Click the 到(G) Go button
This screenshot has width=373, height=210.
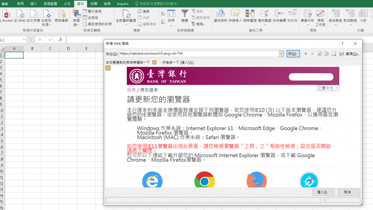point(293,54)
